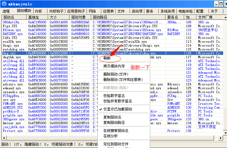The image size is (227, 148).
Task: Click the vertical scrollbar down arrow
Action: (x=224, y=133)
